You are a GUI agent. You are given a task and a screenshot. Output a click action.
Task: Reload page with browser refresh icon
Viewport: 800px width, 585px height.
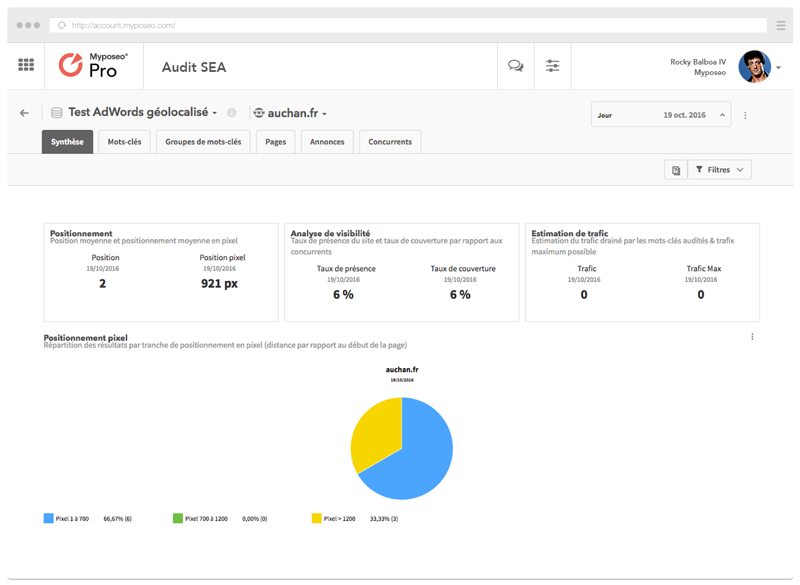tap(61, 25)
